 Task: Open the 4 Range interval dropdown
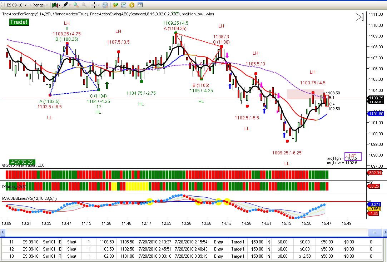tap(38, 5)
